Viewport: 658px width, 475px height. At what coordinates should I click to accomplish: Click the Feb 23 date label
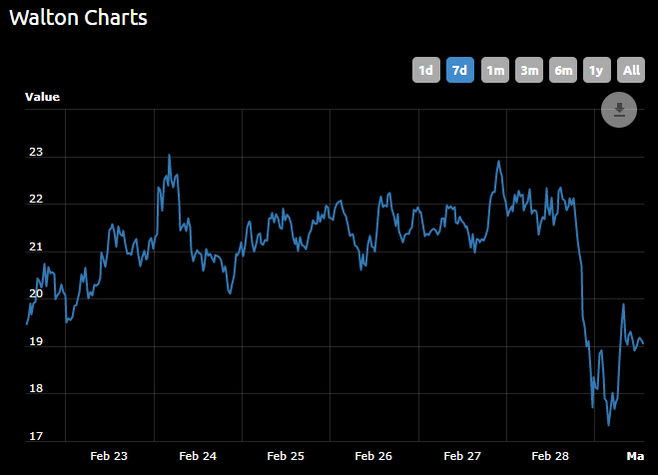point(109,456)
